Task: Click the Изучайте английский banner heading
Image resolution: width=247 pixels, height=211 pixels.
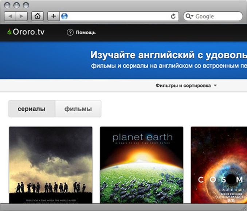Action: [x=168, y=55]
